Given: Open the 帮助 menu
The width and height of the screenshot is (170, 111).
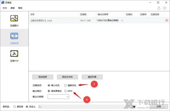Looking at the screenshot, I should tap(20, 8).
